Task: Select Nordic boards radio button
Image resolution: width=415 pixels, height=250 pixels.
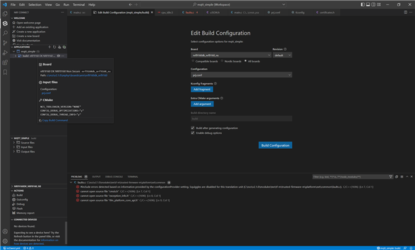Action: point(222,61)
